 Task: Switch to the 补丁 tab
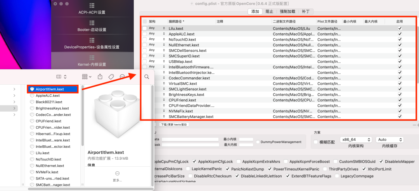coord(305,12)
